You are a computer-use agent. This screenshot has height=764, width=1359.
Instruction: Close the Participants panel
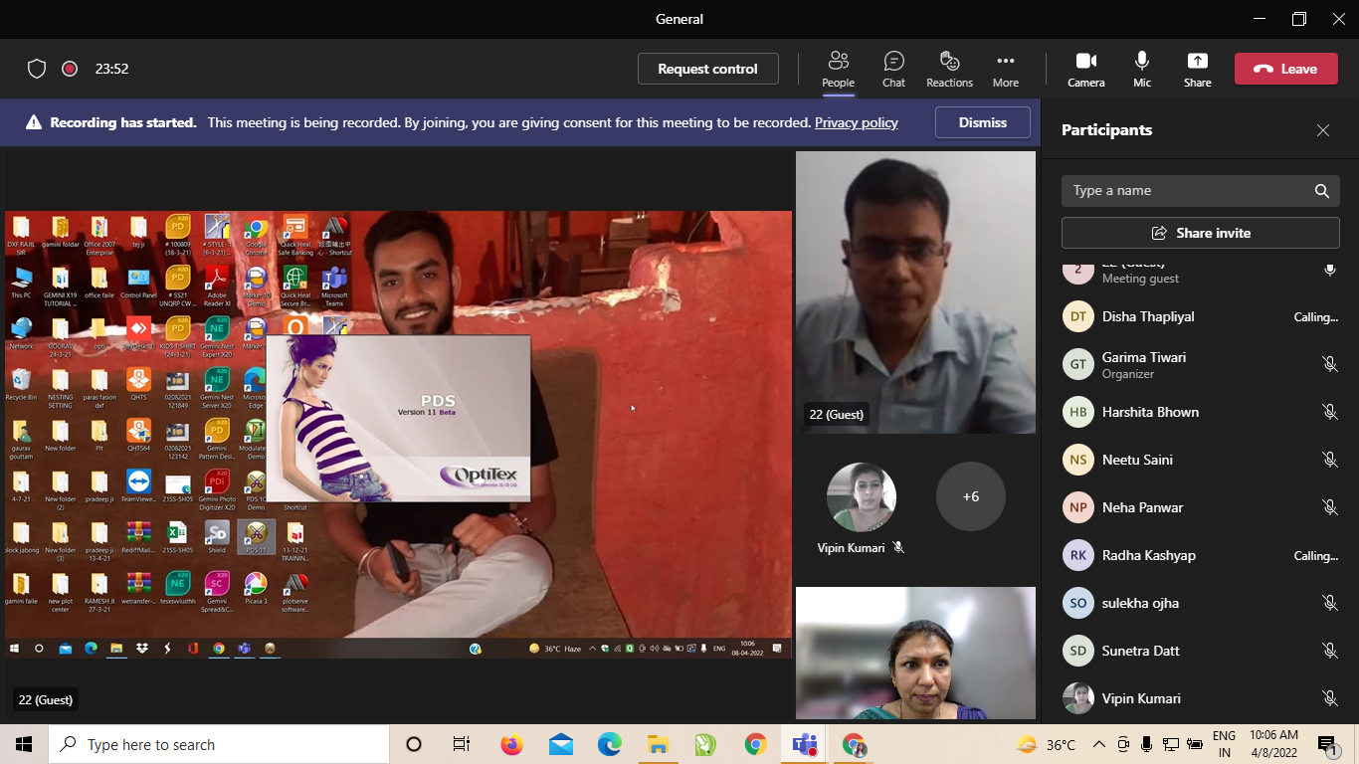point(1322,130)
